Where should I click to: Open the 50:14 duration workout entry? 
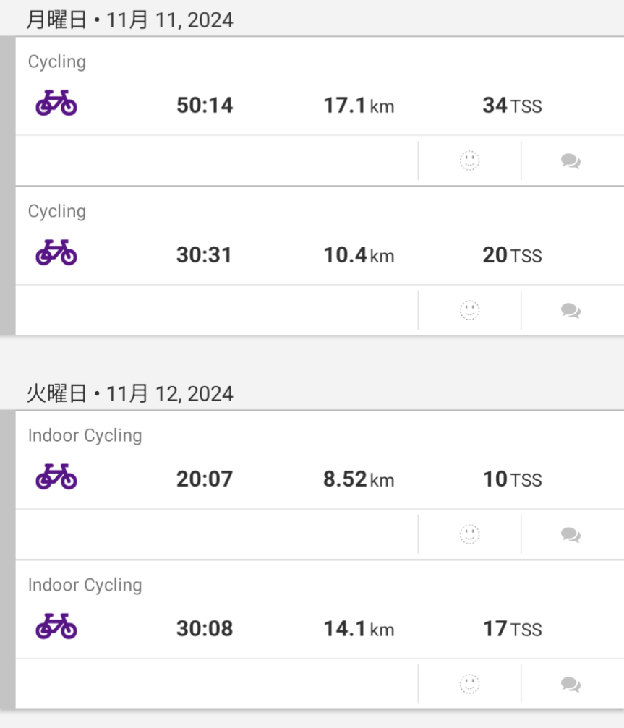coord(205,106)
